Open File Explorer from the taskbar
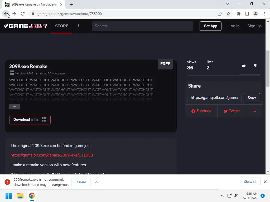The height and width of the screenshot is (202, 270). [x=20, y=196]
